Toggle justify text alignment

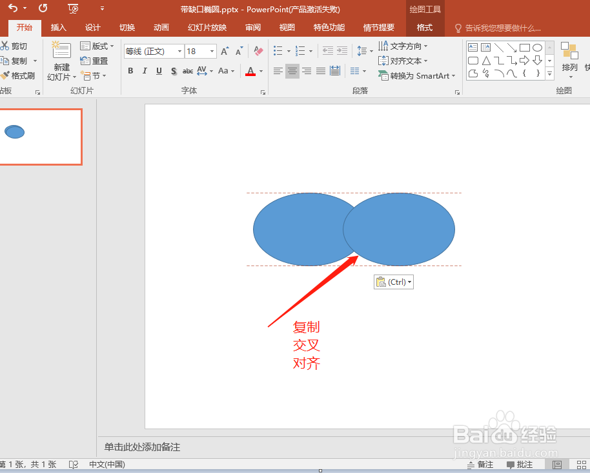point(321,71)
